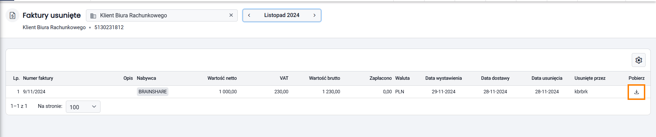656x137 pixels.
Task: Open table settings gear icon
Action: coord(639,60)
